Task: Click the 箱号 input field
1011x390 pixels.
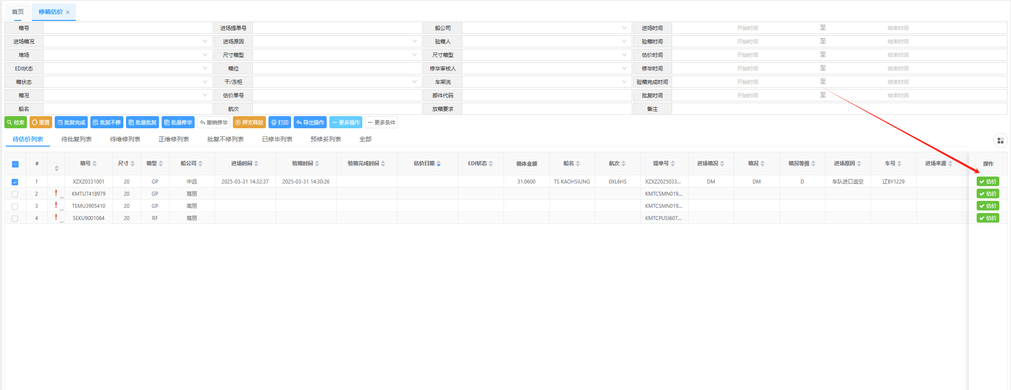Action: pos(128,28)
